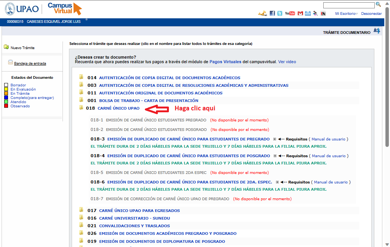Collapse the 018 Carné Único UPAO category
The height and width of the screenshot is (247, 390).
tap(119, 108)
